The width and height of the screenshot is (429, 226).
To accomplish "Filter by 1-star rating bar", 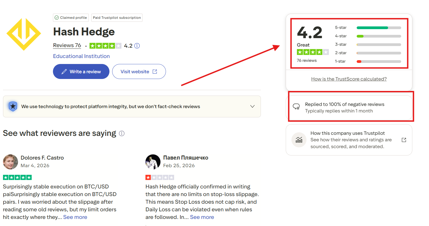I will click(379, 62).
